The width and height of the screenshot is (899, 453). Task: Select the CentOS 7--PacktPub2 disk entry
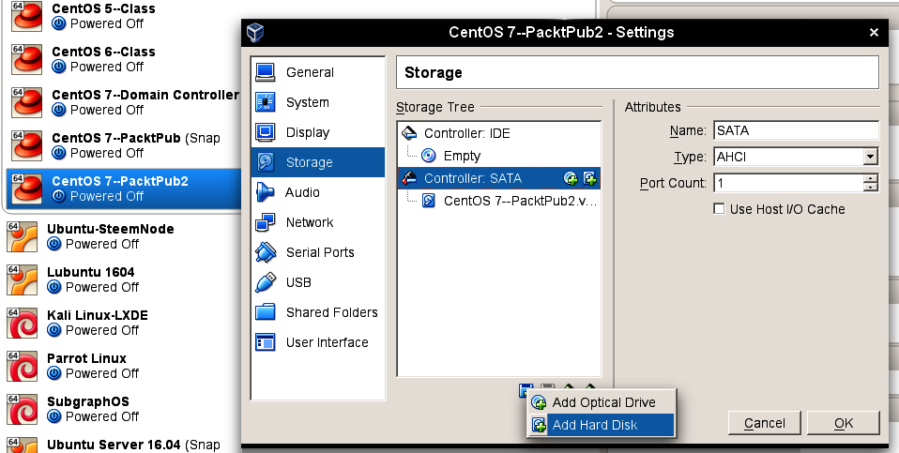pyautogui.click(x=520, y=201)
